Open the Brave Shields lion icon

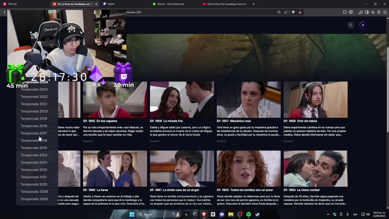tap(293, 12)
